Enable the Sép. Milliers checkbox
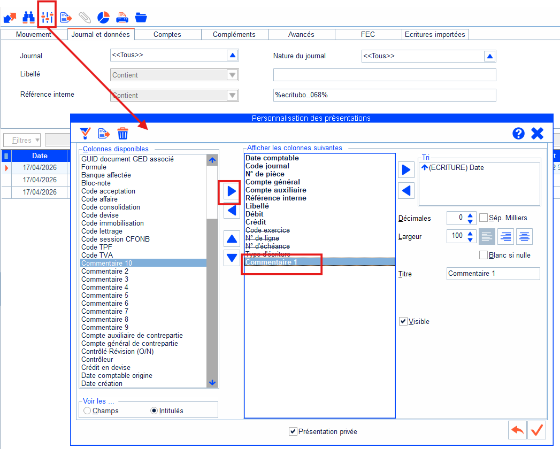 (x=484, y=218)
